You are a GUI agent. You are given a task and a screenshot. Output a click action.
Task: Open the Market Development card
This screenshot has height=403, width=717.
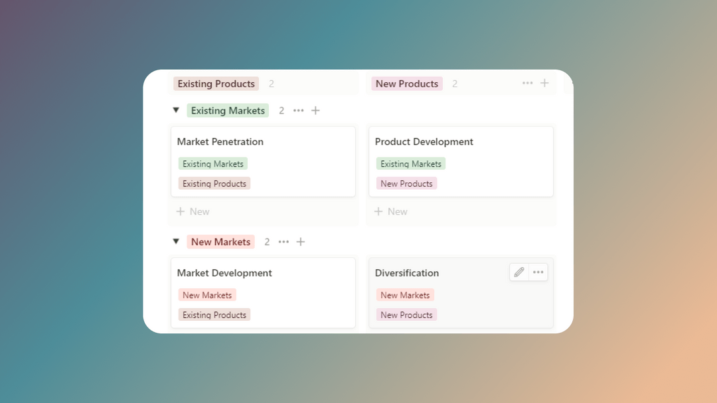pos(224,272)
